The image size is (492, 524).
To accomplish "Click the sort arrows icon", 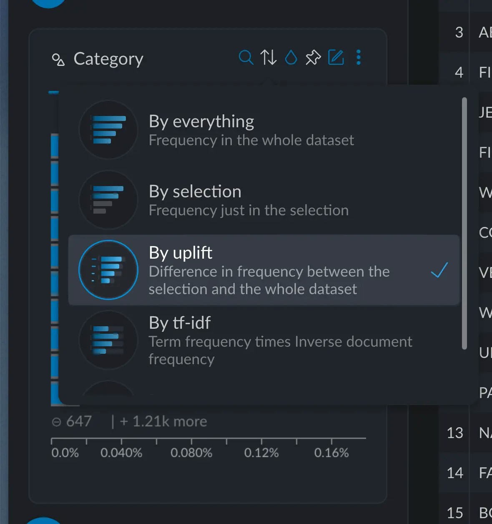I will click(x=269, y=58).
